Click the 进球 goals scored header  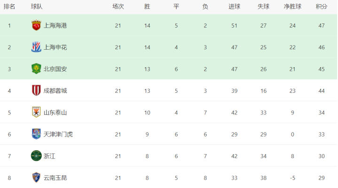[234, 7]
